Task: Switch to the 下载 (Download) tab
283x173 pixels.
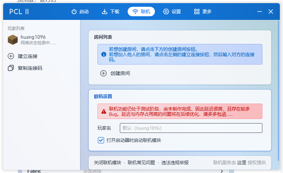Action: tap(111, 12)
